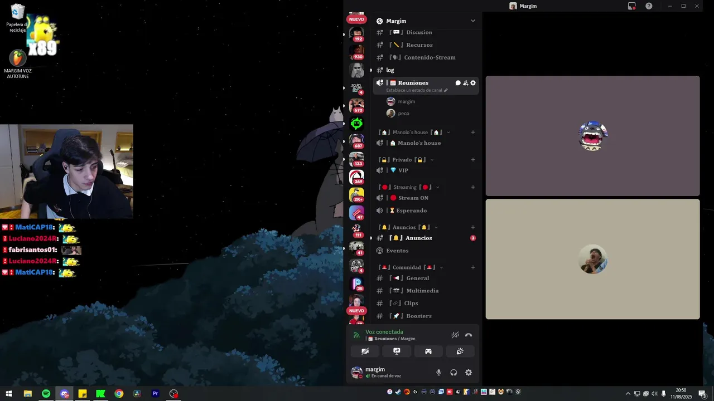
Task: Disconnect from voice with the hang-up icon
Action: pos(469,335)
